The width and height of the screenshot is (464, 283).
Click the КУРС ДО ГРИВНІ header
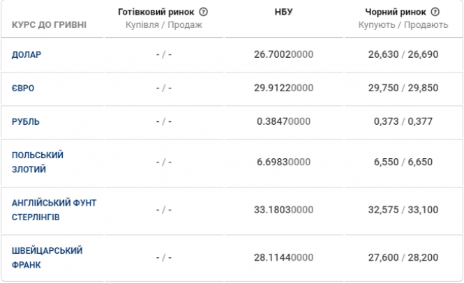pos(50,25)
